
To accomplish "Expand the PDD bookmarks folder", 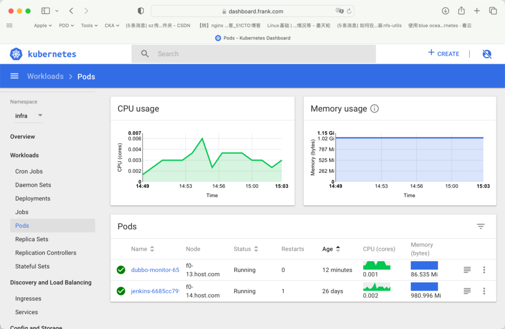I will pyautogui.click(x=67, y=26).
